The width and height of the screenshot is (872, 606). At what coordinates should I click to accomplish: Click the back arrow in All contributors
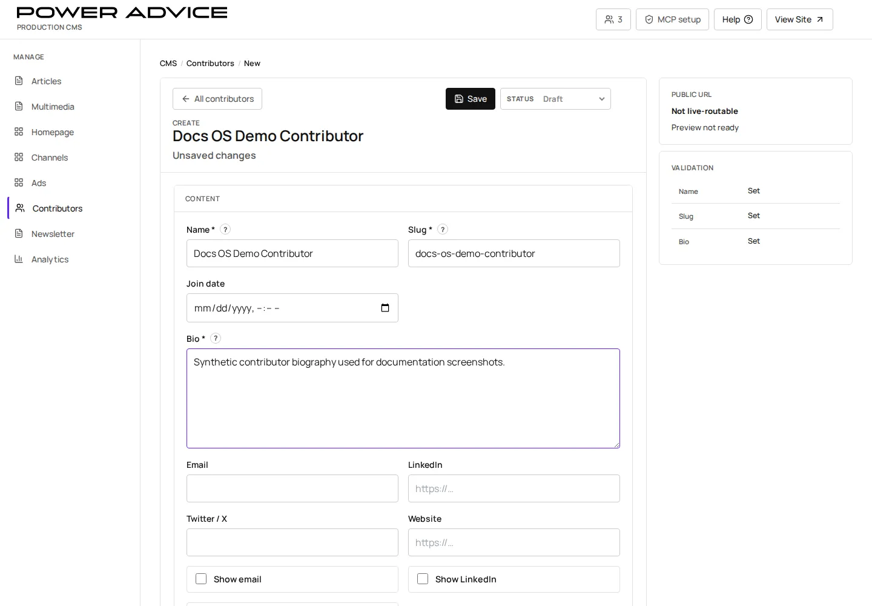pos(186,99)
